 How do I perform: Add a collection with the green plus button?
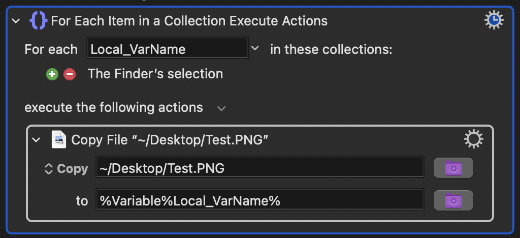[x=52, y=74]
